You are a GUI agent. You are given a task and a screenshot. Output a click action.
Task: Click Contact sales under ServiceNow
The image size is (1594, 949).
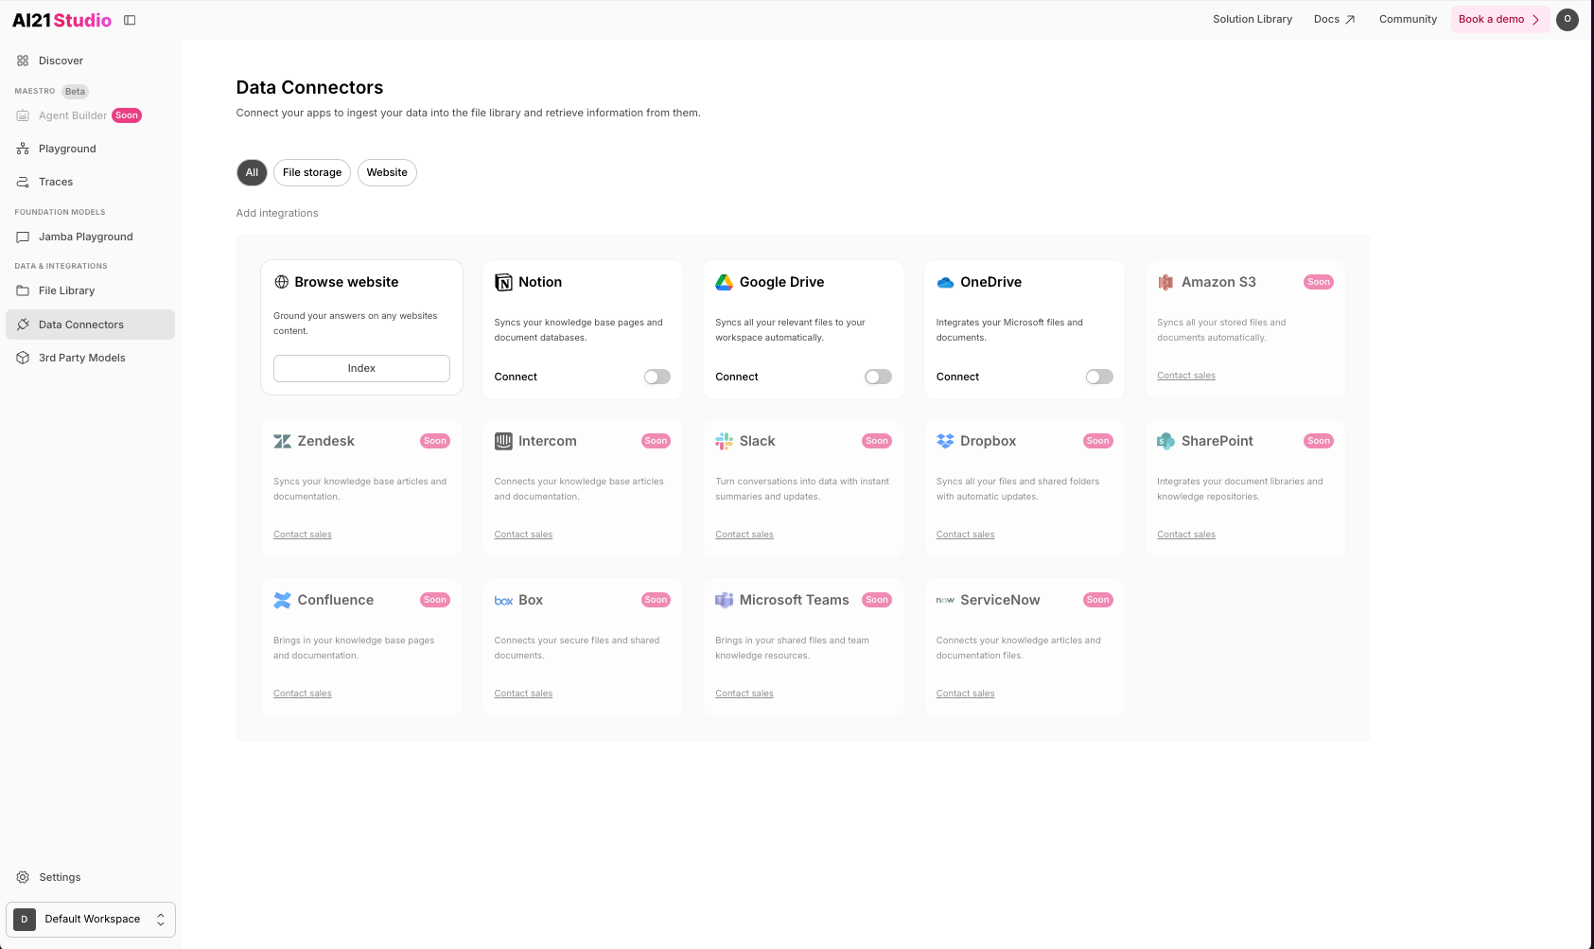[x=965, y=694]
